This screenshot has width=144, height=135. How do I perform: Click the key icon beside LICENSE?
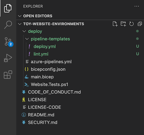click(x=24, y=100)
